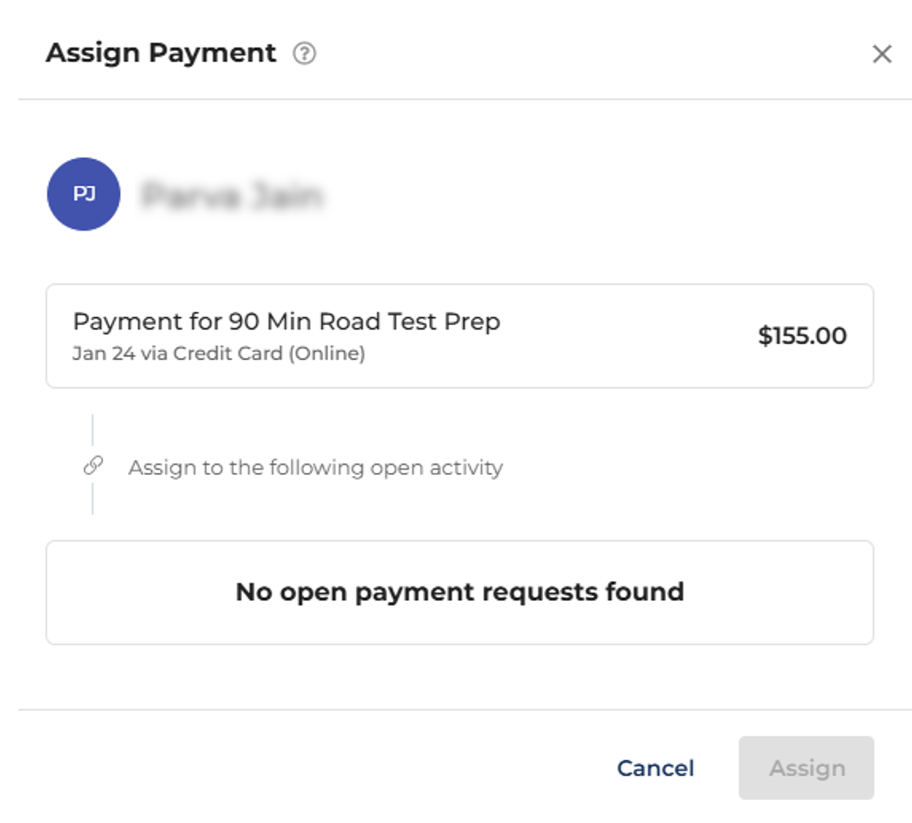Select the Payment for 90 Min Road Test Prep title

[x=286, y=322]
